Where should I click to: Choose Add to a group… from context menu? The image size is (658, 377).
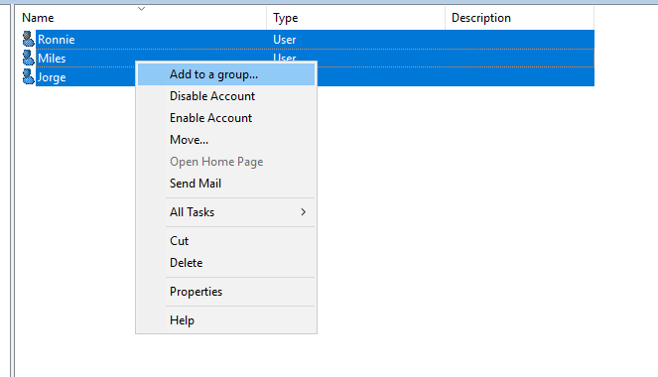coord(226,74)
